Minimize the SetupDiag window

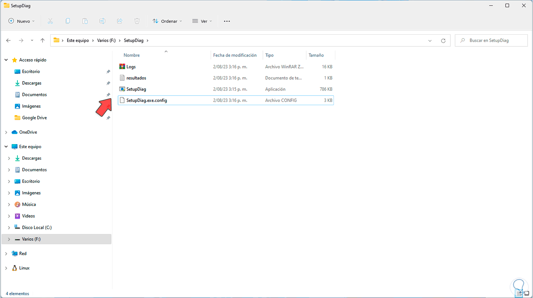tap(491, 5)
